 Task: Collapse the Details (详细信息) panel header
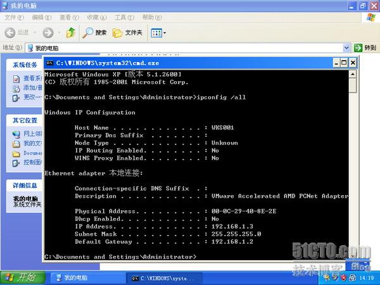pos(24,186)
